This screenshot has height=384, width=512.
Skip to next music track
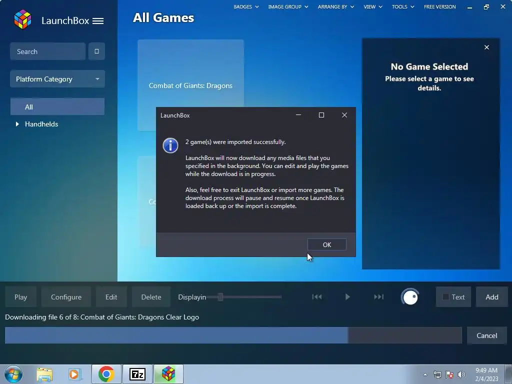379,297
